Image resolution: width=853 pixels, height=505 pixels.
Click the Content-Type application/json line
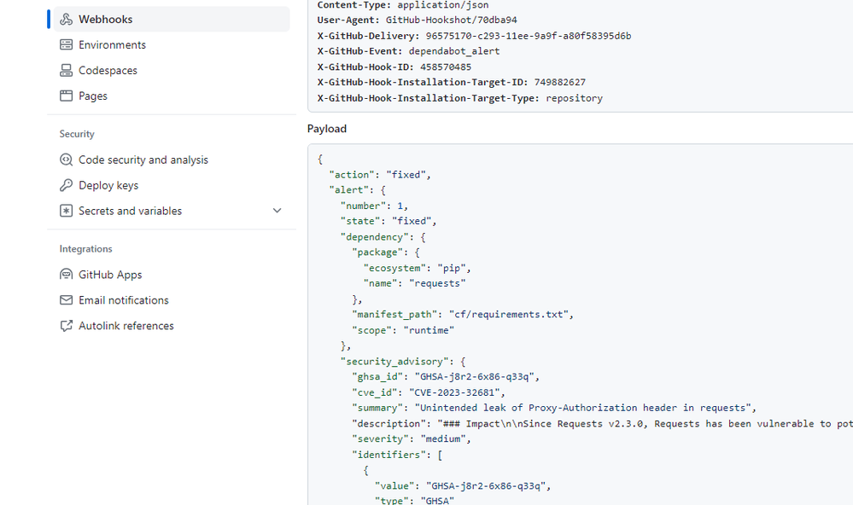pyautogui.click(x=403, y=5)
